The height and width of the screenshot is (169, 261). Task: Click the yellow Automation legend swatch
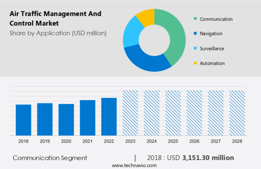point(196,63)
